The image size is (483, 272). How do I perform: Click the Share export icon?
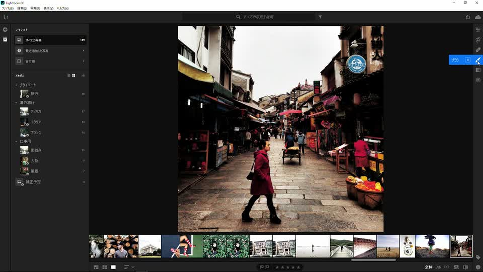click(468, 17)
